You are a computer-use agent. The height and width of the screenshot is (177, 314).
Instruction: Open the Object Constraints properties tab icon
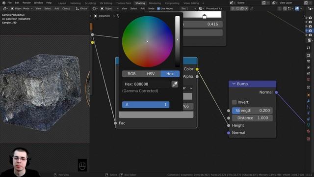click(x=309, y=119)
